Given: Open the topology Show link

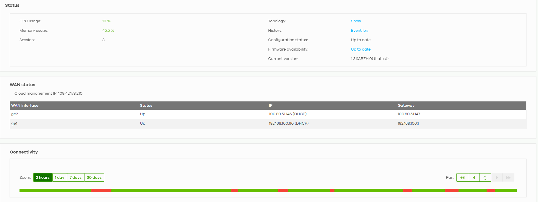Looking at the screenshot, I should [356, 21].
